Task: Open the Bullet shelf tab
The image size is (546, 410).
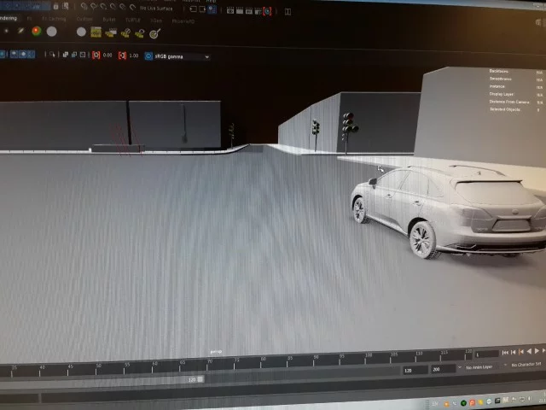Action: [x=109, y=20]
